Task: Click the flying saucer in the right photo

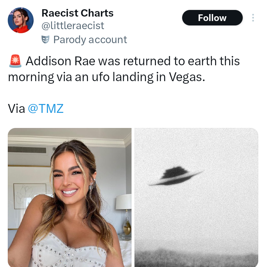Action: click(176, 176)
